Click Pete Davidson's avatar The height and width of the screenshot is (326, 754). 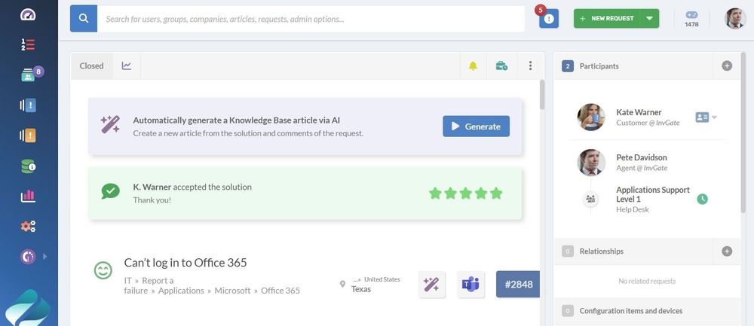pyautogui.click(x=591, y=163)
